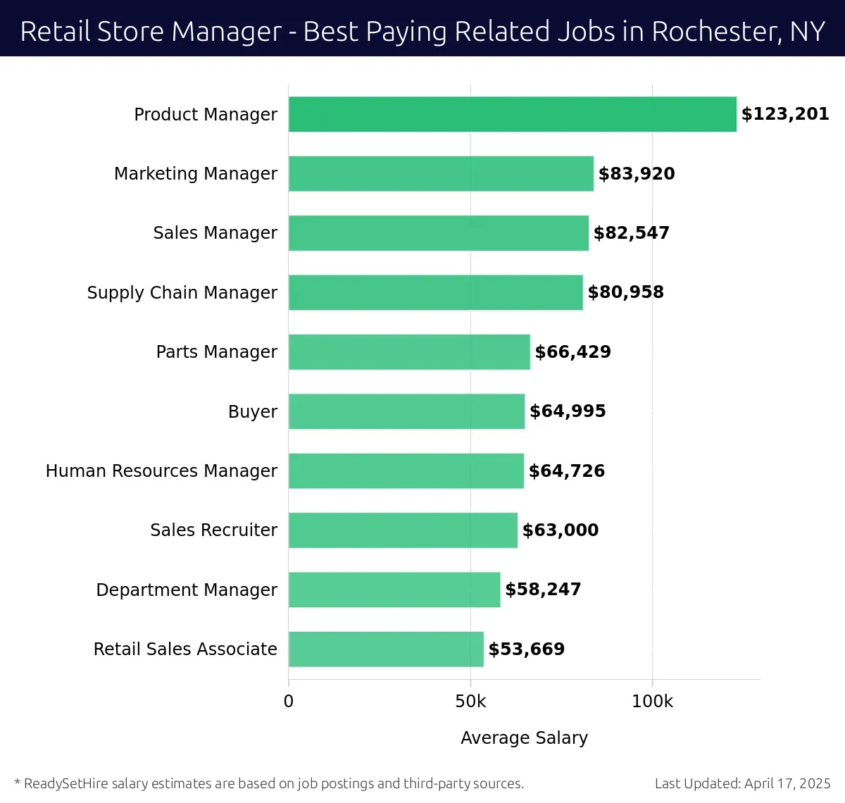Click the 50k axis tick label
This screenshot has height=803, width=845.
point(470,702)
